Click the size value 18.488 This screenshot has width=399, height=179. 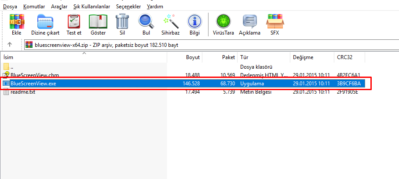click(x=192, y=75)
